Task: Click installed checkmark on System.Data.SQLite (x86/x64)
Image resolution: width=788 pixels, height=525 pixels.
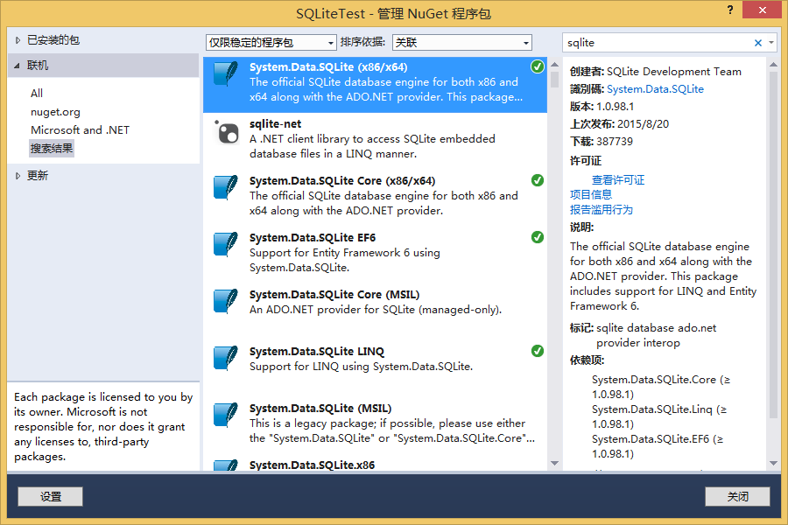Action: pos(538,66)
